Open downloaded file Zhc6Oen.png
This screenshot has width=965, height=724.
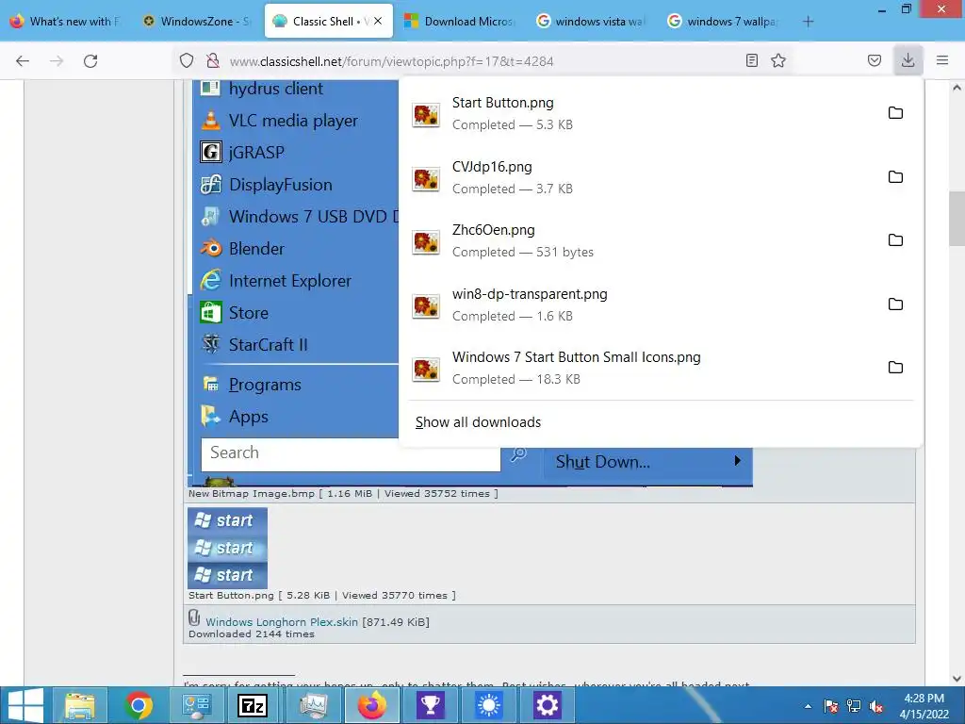[640, 240]
